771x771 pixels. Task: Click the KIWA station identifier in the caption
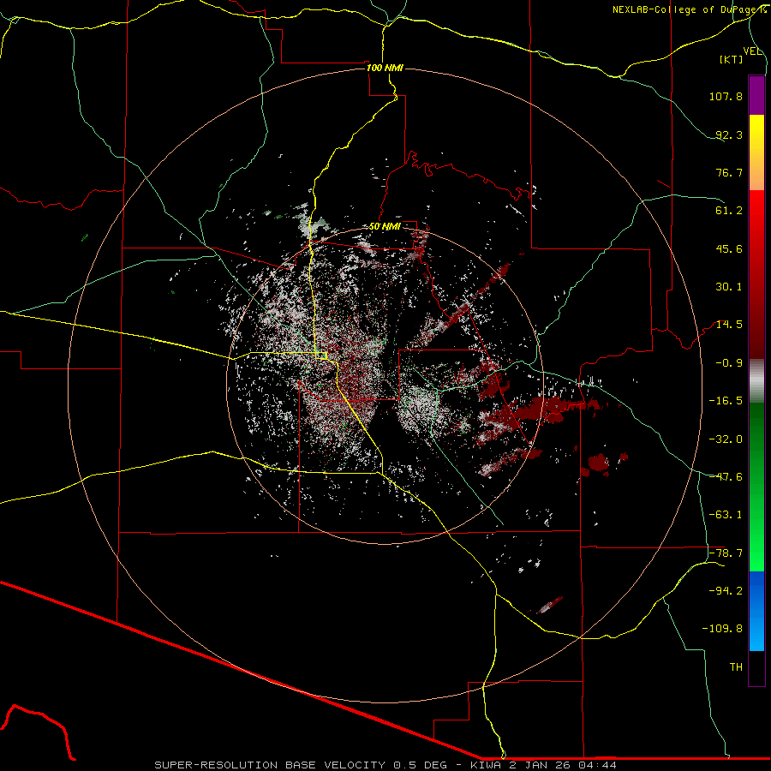(x=486, y=765)
